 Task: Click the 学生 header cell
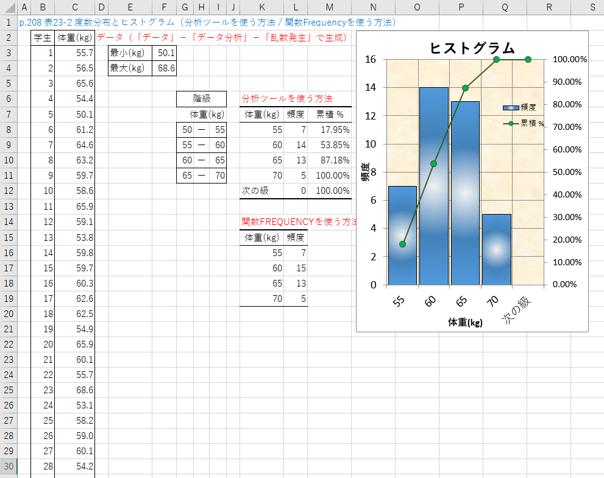pyautogui.click(x=43, y=38)
